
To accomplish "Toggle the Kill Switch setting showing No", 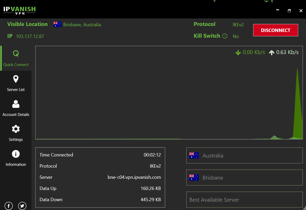I will point(236,36).
